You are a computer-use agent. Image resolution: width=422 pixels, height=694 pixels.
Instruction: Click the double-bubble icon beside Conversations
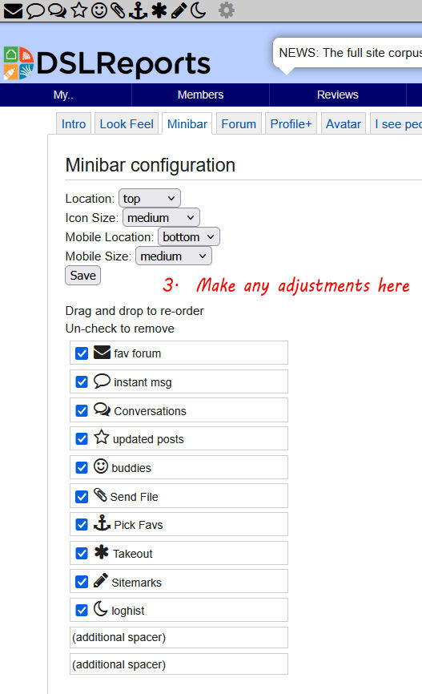coord(102,410)
